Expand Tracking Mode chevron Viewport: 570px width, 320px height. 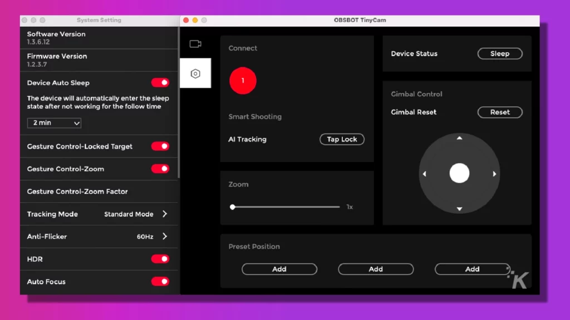[x=165, y=214]
